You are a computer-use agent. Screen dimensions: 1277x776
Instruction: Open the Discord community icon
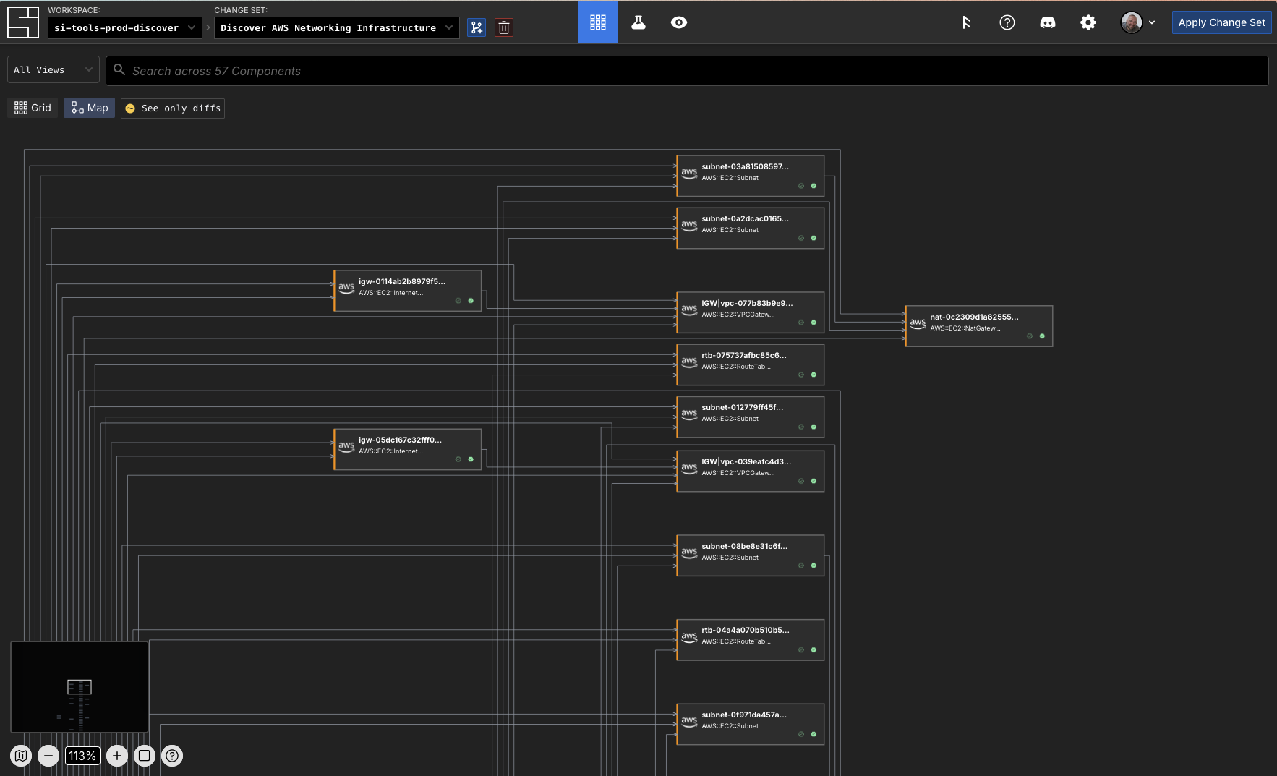click(x=1047, y=22)
